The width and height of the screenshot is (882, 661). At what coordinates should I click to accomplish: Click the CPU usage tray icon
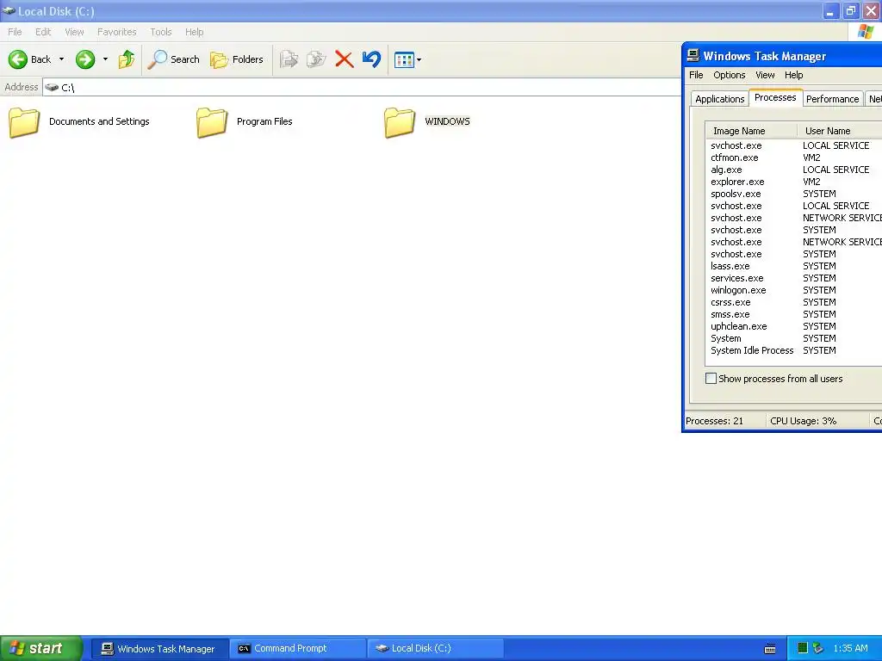click(803, 648)
